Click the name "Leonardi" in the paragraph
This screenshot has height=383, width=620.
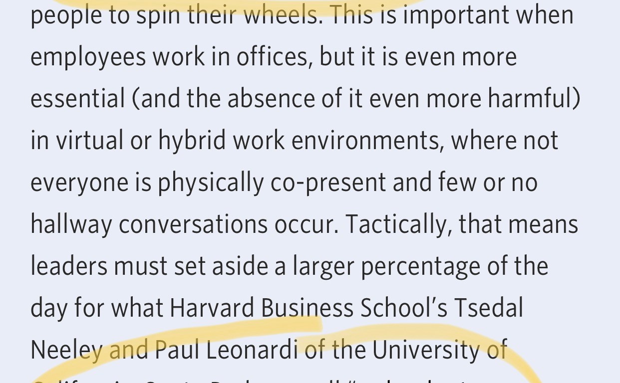click(252, 349)
